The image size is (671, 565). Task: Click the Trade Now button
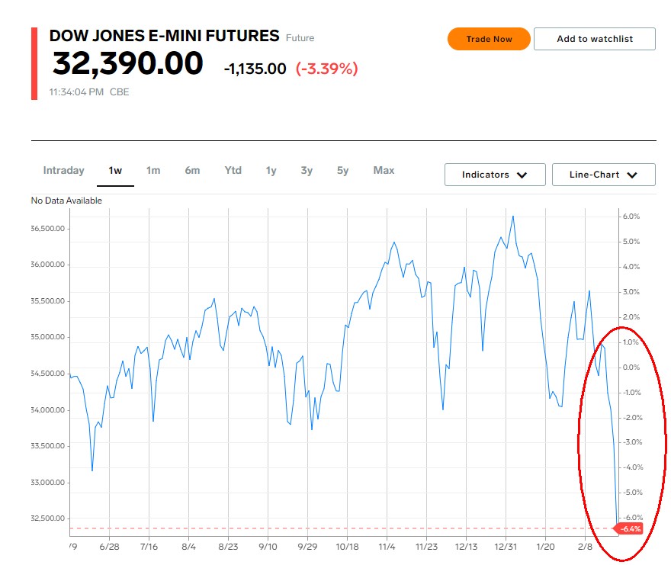489,39
